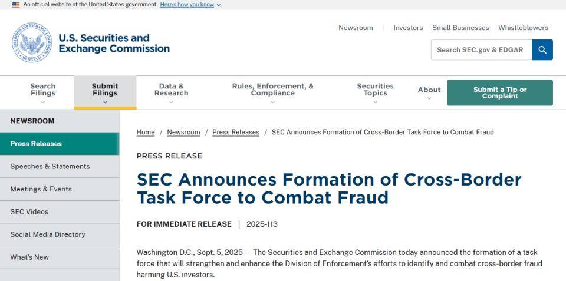Expand the Submit Filings navigation menu
566x281 pixels.
click(x=105, y=92)
